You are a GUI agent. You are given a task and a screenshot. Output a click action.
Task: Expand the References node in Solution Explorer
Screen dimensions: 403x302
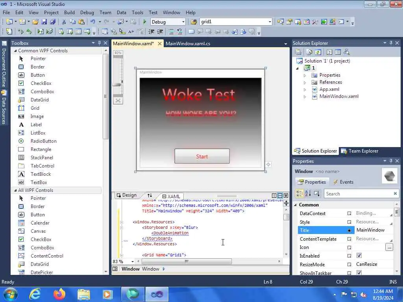(x=305, y=83)
